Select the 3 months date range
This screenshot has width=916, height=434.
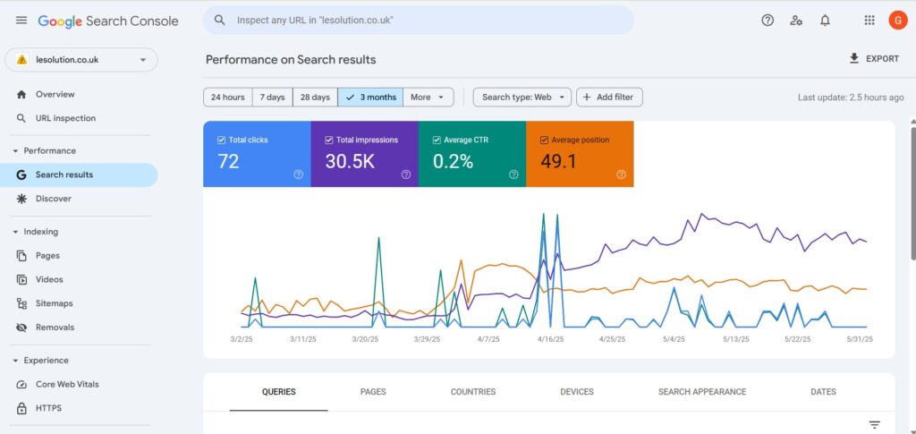370,97
